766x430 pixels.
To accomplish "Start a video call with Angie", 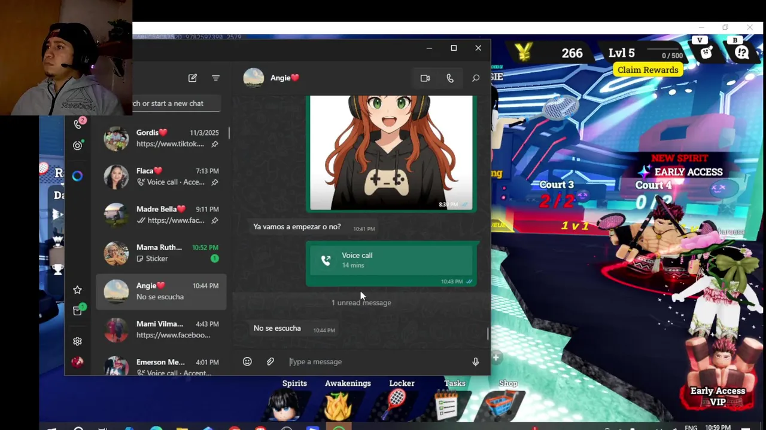I will coord(425,78).
